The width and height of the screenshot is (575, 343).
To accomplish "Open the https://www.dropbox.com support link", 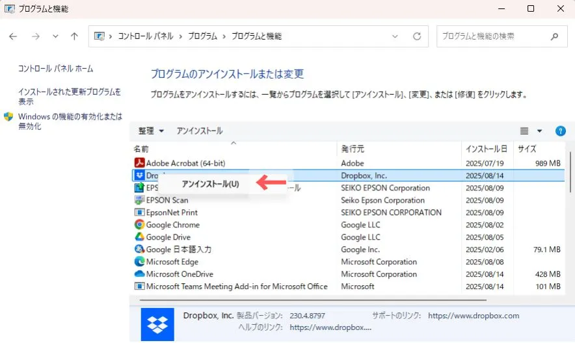I will pos(474,316).
